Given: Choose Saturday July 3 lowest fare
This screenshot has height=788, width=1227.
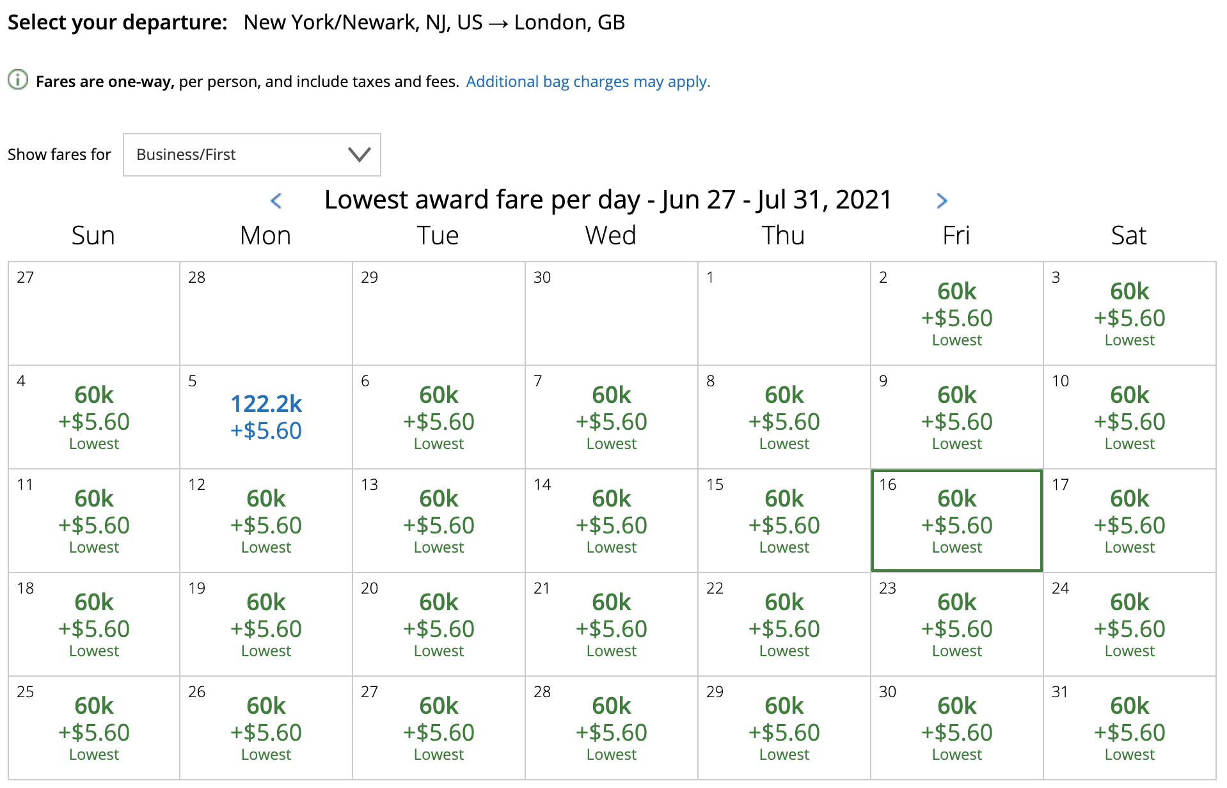Looking at the screenshot, I should [1129, 313].
